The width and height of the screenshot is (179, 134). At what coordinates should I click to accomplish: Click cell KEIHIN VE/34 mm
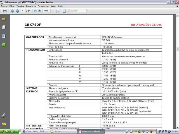(112, 37)
